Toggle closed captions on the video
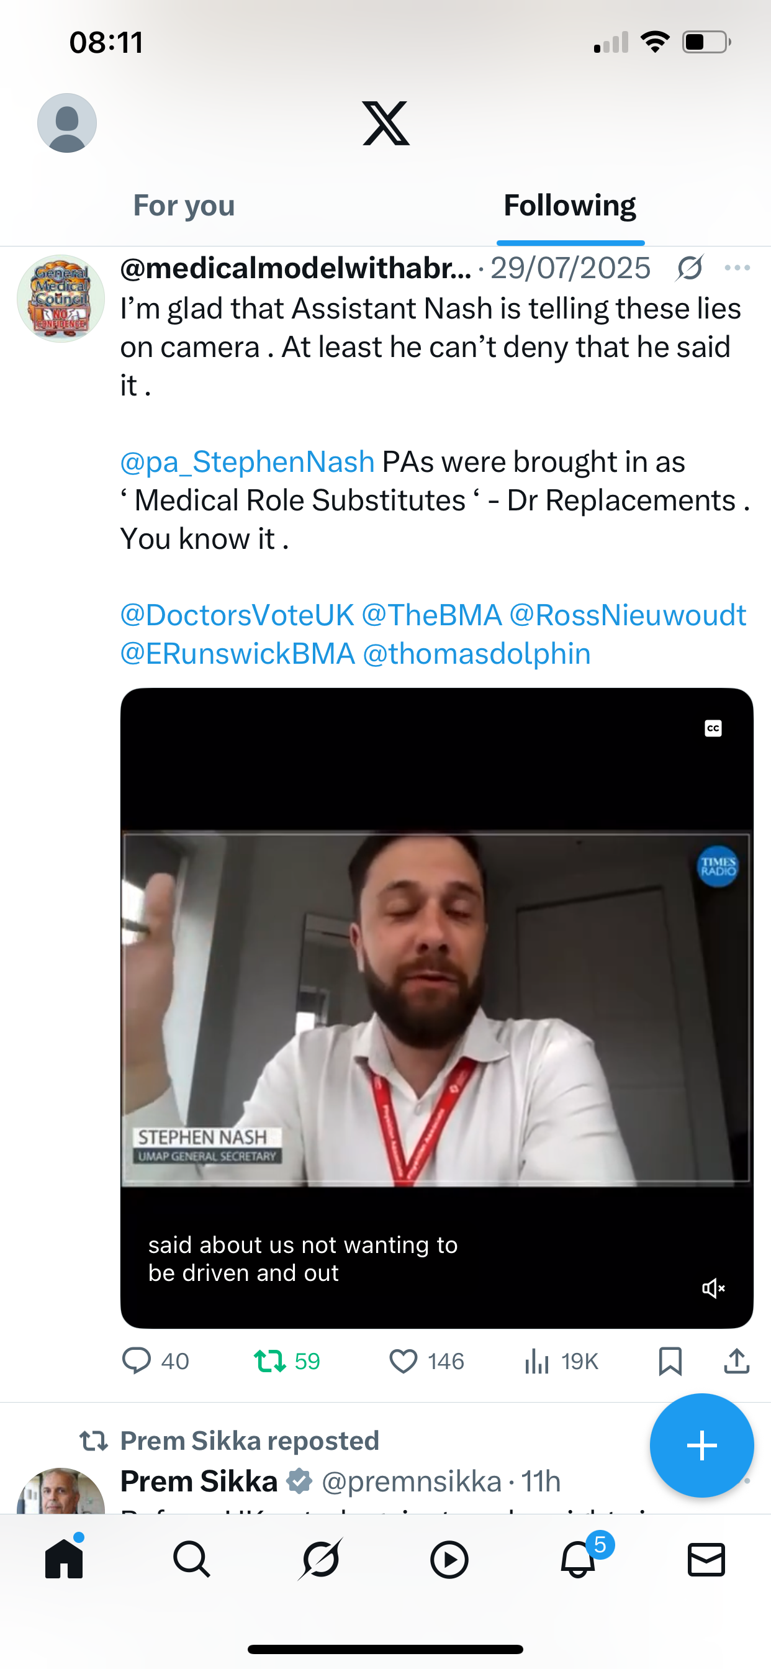 [x=713, y=728]
